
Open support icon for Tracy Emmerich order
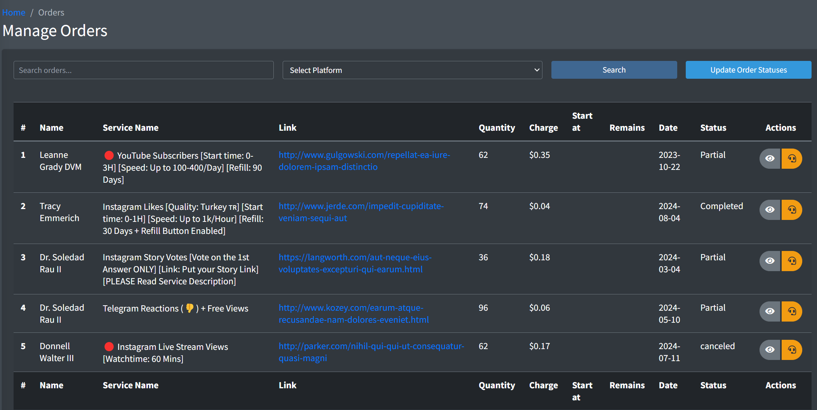pyautogui.click(x=792, y=210)
